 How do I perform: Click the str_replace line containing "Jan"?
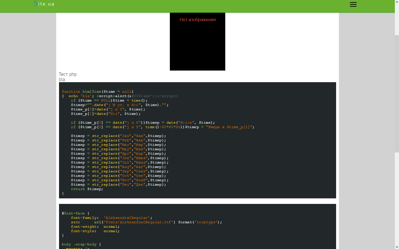(x=118, y=136)
